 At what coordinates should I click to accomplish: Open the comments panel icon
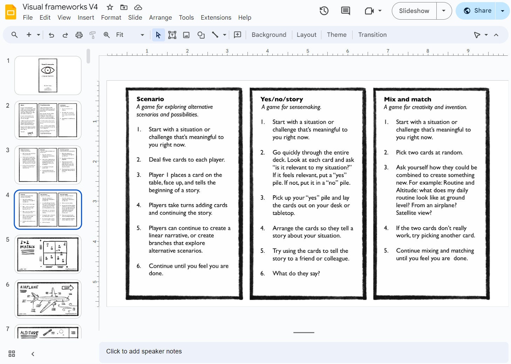point(346,11)
